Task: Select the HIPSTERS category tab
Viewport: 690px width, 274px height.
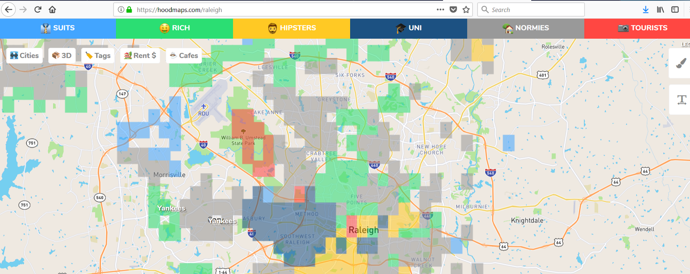Action: point(292,28)
